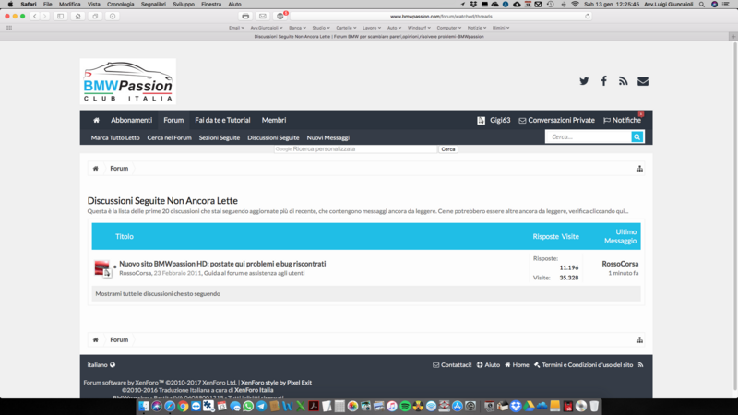This screenshot has width=738, height=415.
Task: Open Adblock extension icon with badge
Action: 280,16
